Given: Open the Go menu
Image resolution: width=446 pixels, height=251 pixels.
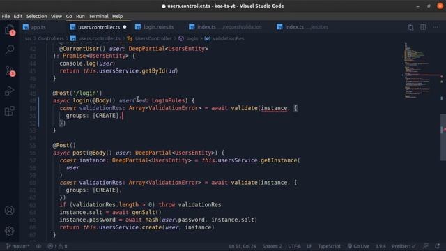Looking at the screenshot, I should [69, 16].
